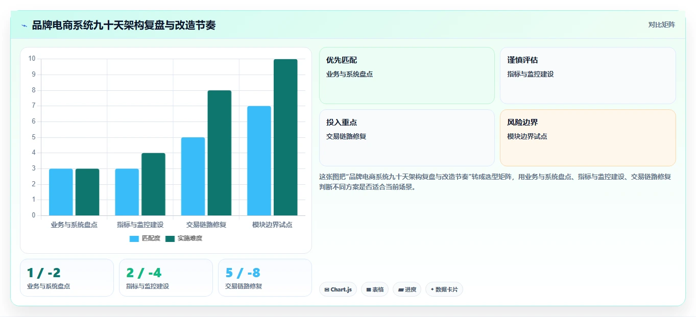Click the light blue 匹配度 bar for 交易链路修复
Image resolution: width=696 pixels, height=317 pixels.
click(x=193, y=176)
